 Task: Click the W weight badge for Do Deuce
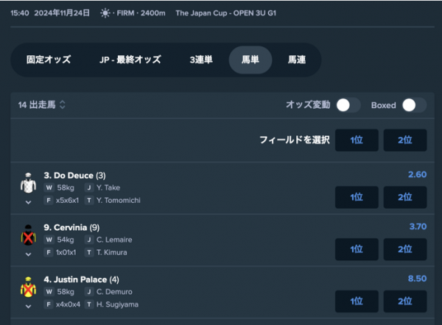(x=49, y=187)
